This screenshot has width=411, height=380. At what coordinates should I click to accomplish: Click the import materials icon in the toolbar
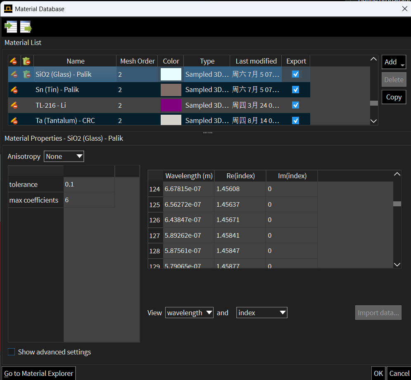coord(11,27)
